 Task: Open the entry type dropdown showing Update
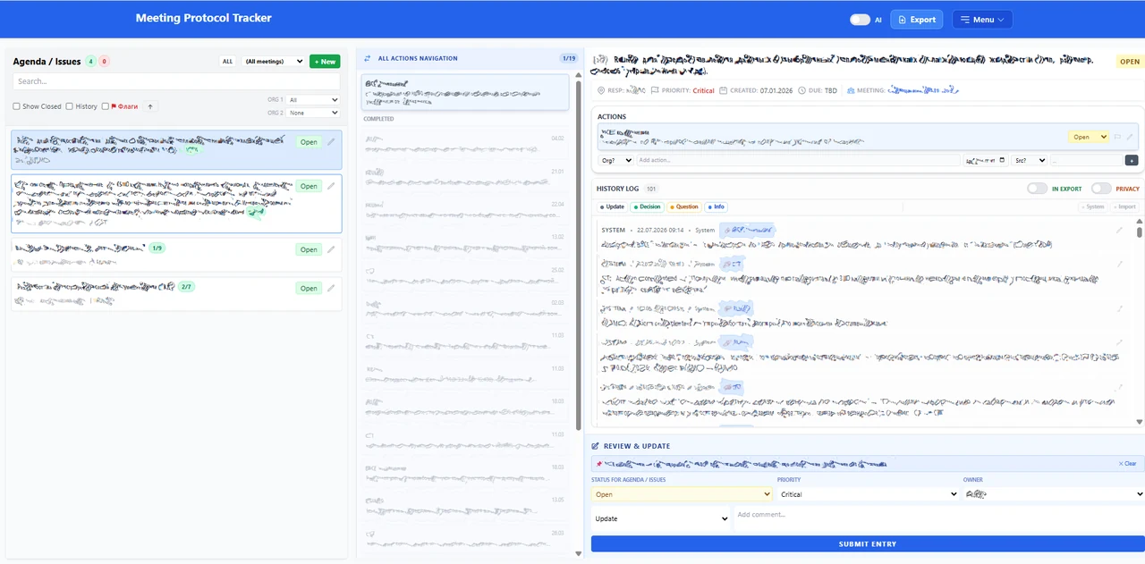(x=661, y=518)
